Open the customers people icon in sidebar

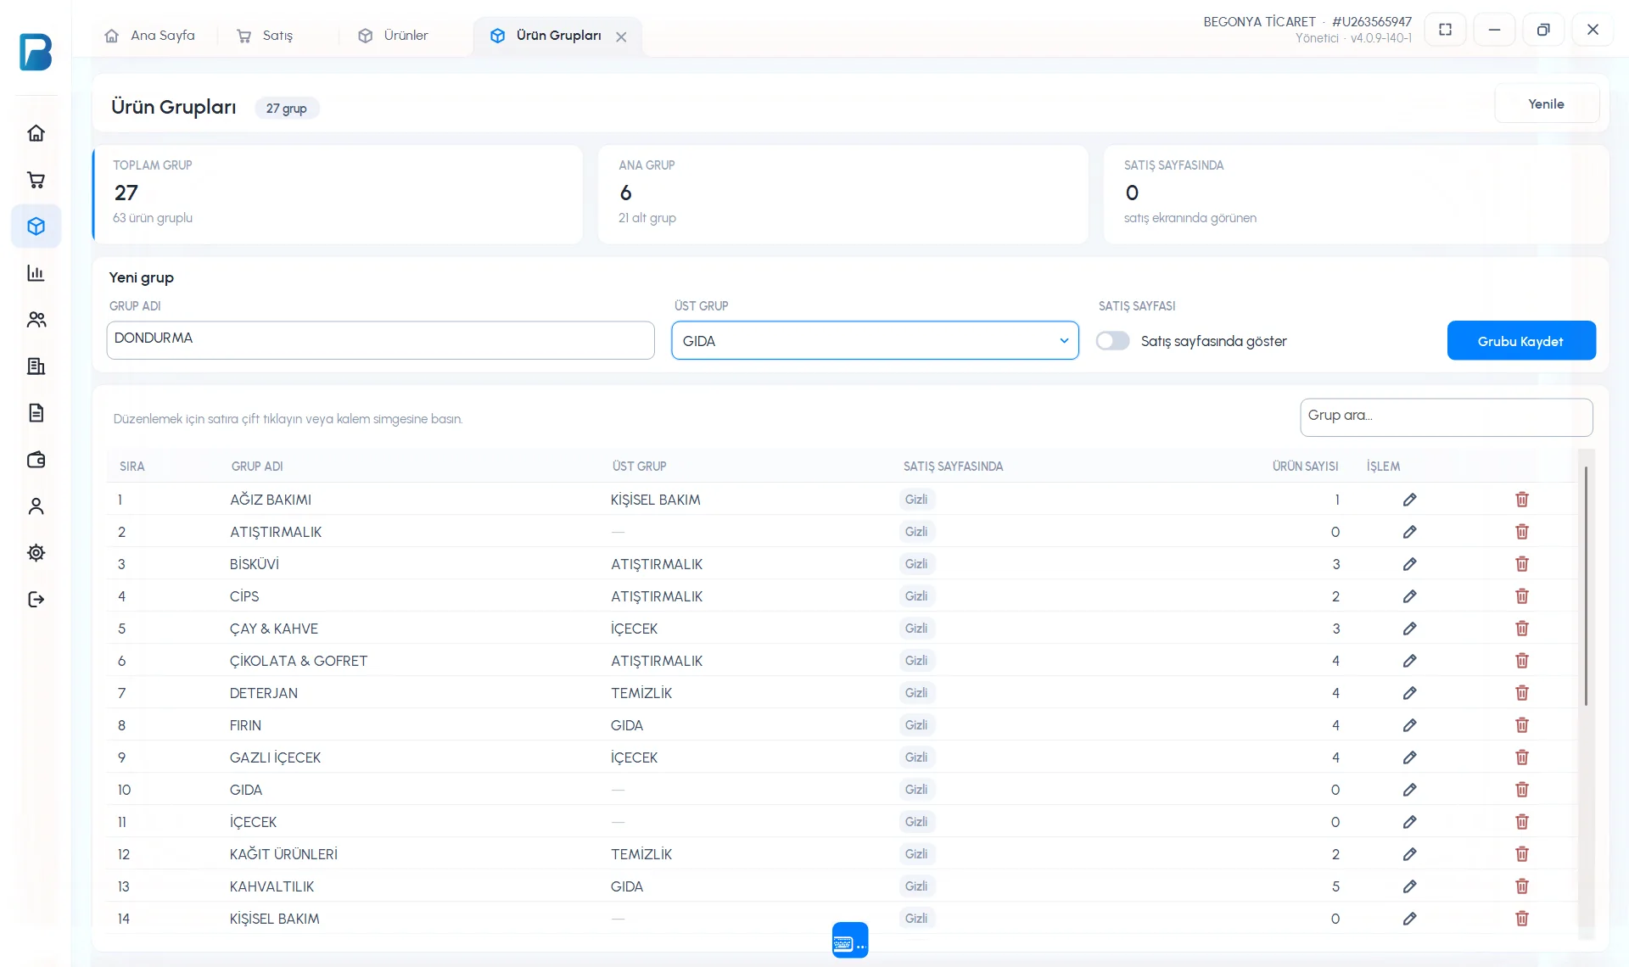pos(36,320)
